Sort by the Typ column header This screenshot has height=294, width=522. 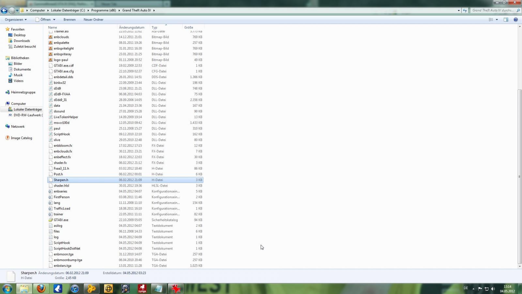coord(154,27)
